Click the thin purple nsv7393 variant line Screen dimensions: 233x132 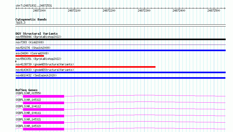[x=120, y=45]
